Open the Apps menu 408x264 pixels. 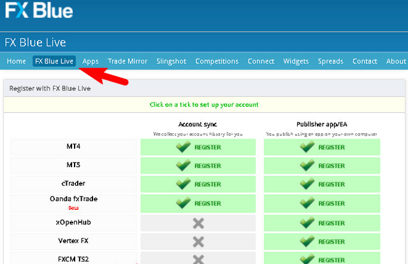coord(91,61)
